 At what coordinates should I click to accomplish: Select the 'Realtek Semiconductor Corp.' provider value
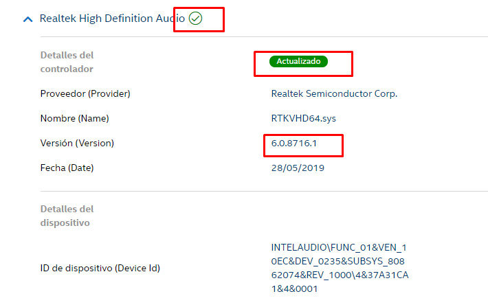(334, 93)
